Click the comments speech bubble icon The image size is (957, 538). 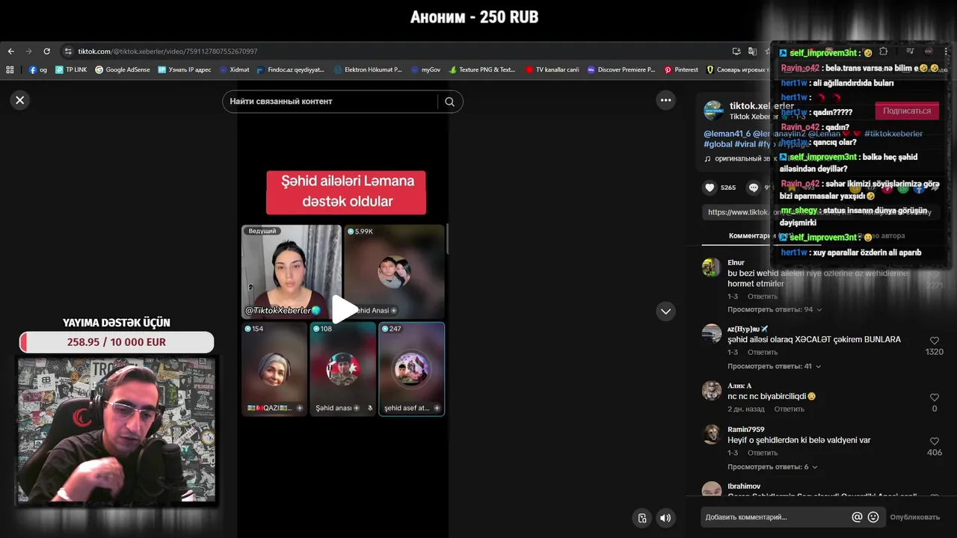pyautogui.click(x=754, y=188)
